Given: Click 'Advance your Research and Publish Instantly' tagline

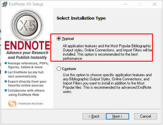Looking at the screenshot, I should point(27,55).
